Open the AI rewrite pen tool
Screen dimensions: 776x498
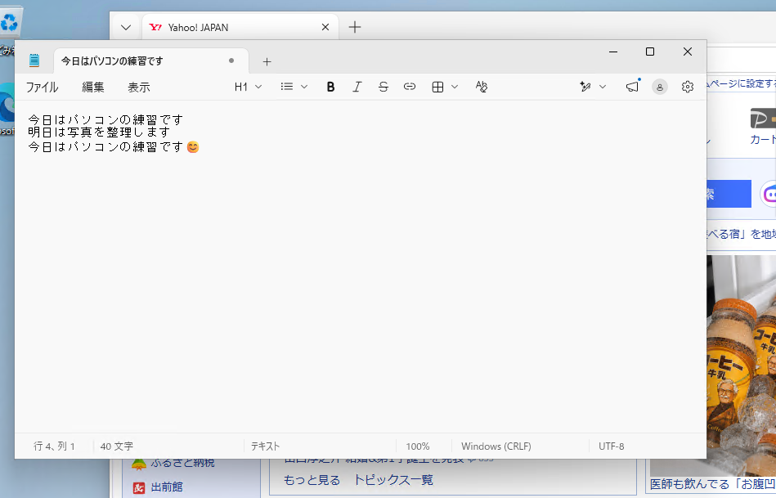585,87
